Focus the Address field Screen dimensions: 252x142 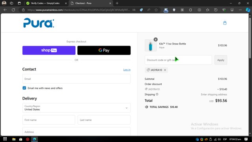coord(77,131)
